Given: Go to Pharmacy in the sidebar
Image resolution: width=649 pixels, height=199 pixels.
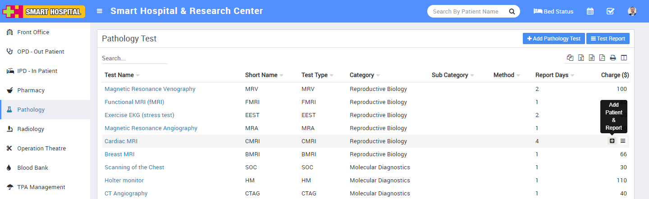Looking at the screenshot, I should tap(31, 90).
